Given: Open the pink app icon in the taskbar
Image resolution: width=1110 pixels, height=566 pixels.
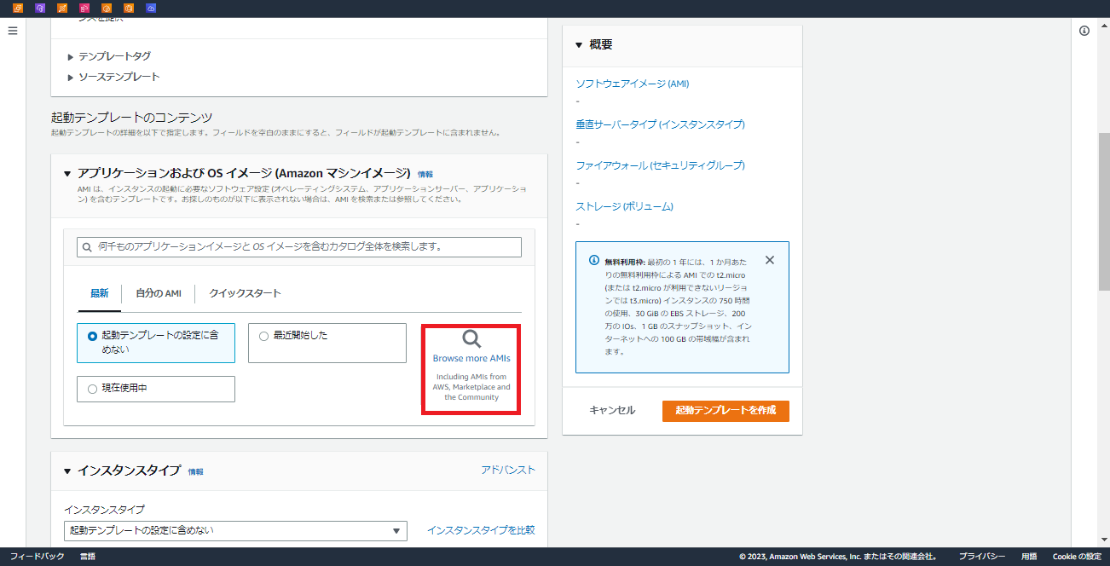Looking at the screenshot, I should [x=84, y=8].
